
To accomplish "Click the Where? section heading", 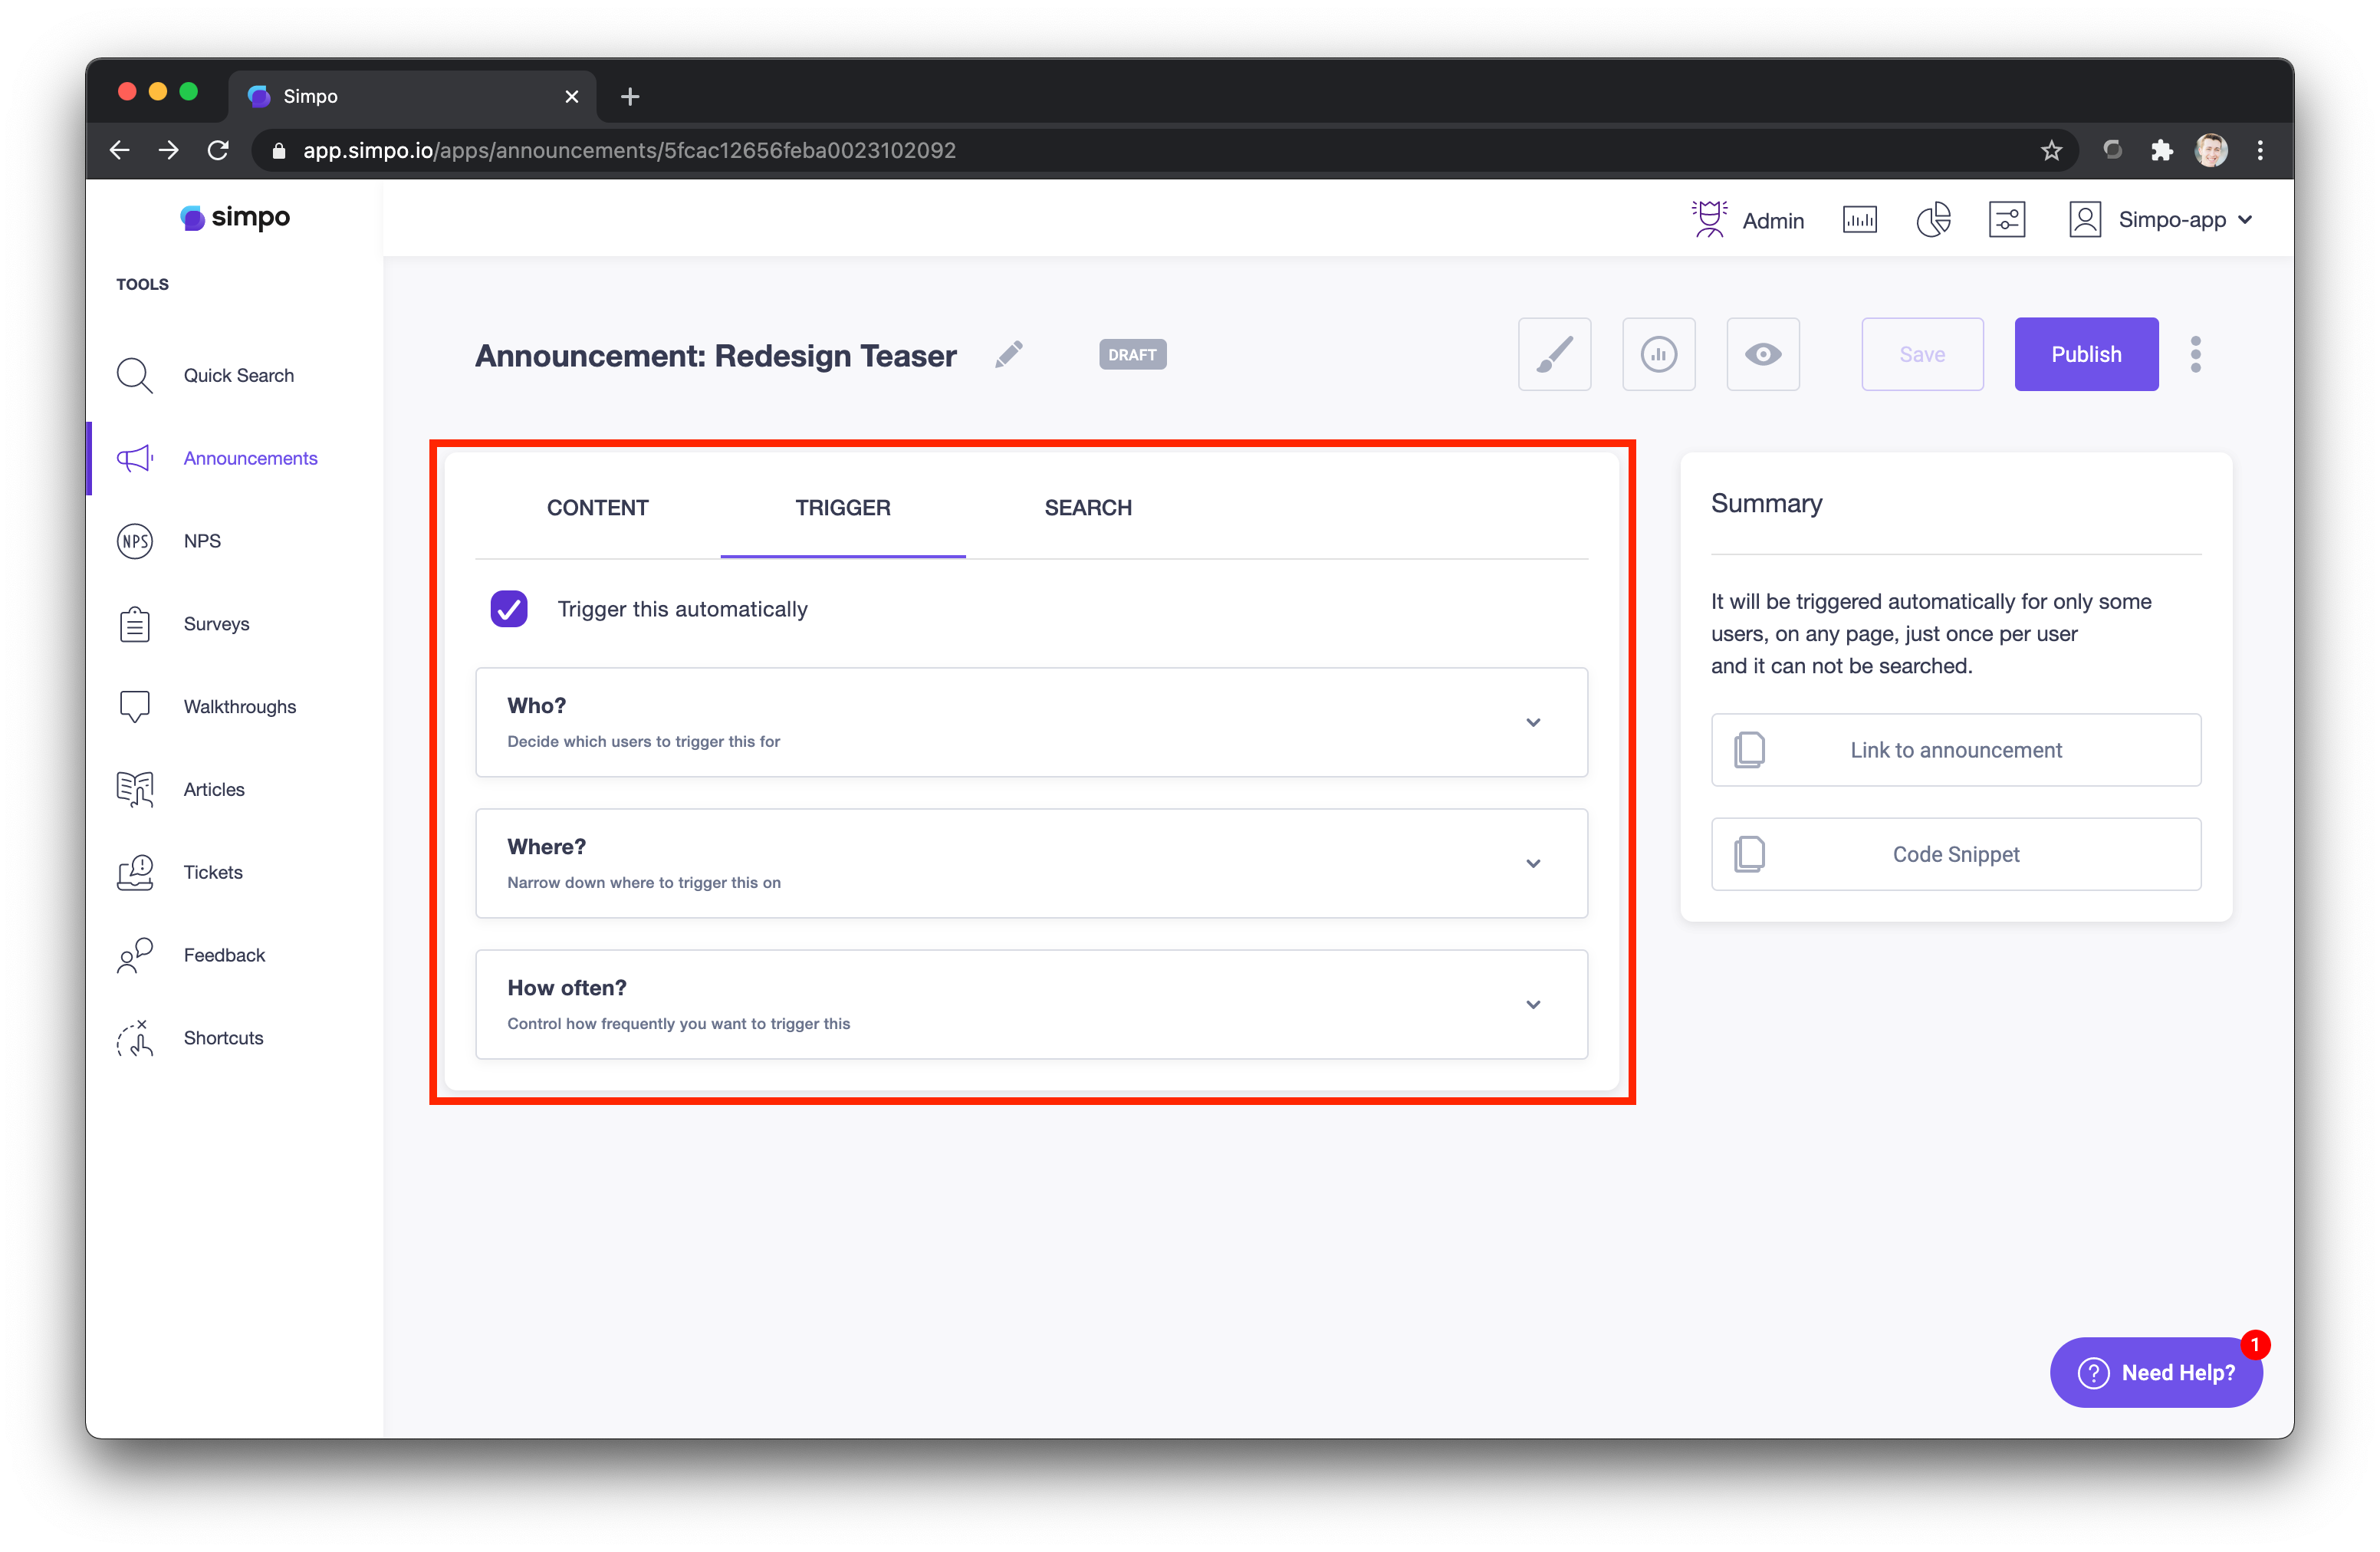I will (546, 847).
